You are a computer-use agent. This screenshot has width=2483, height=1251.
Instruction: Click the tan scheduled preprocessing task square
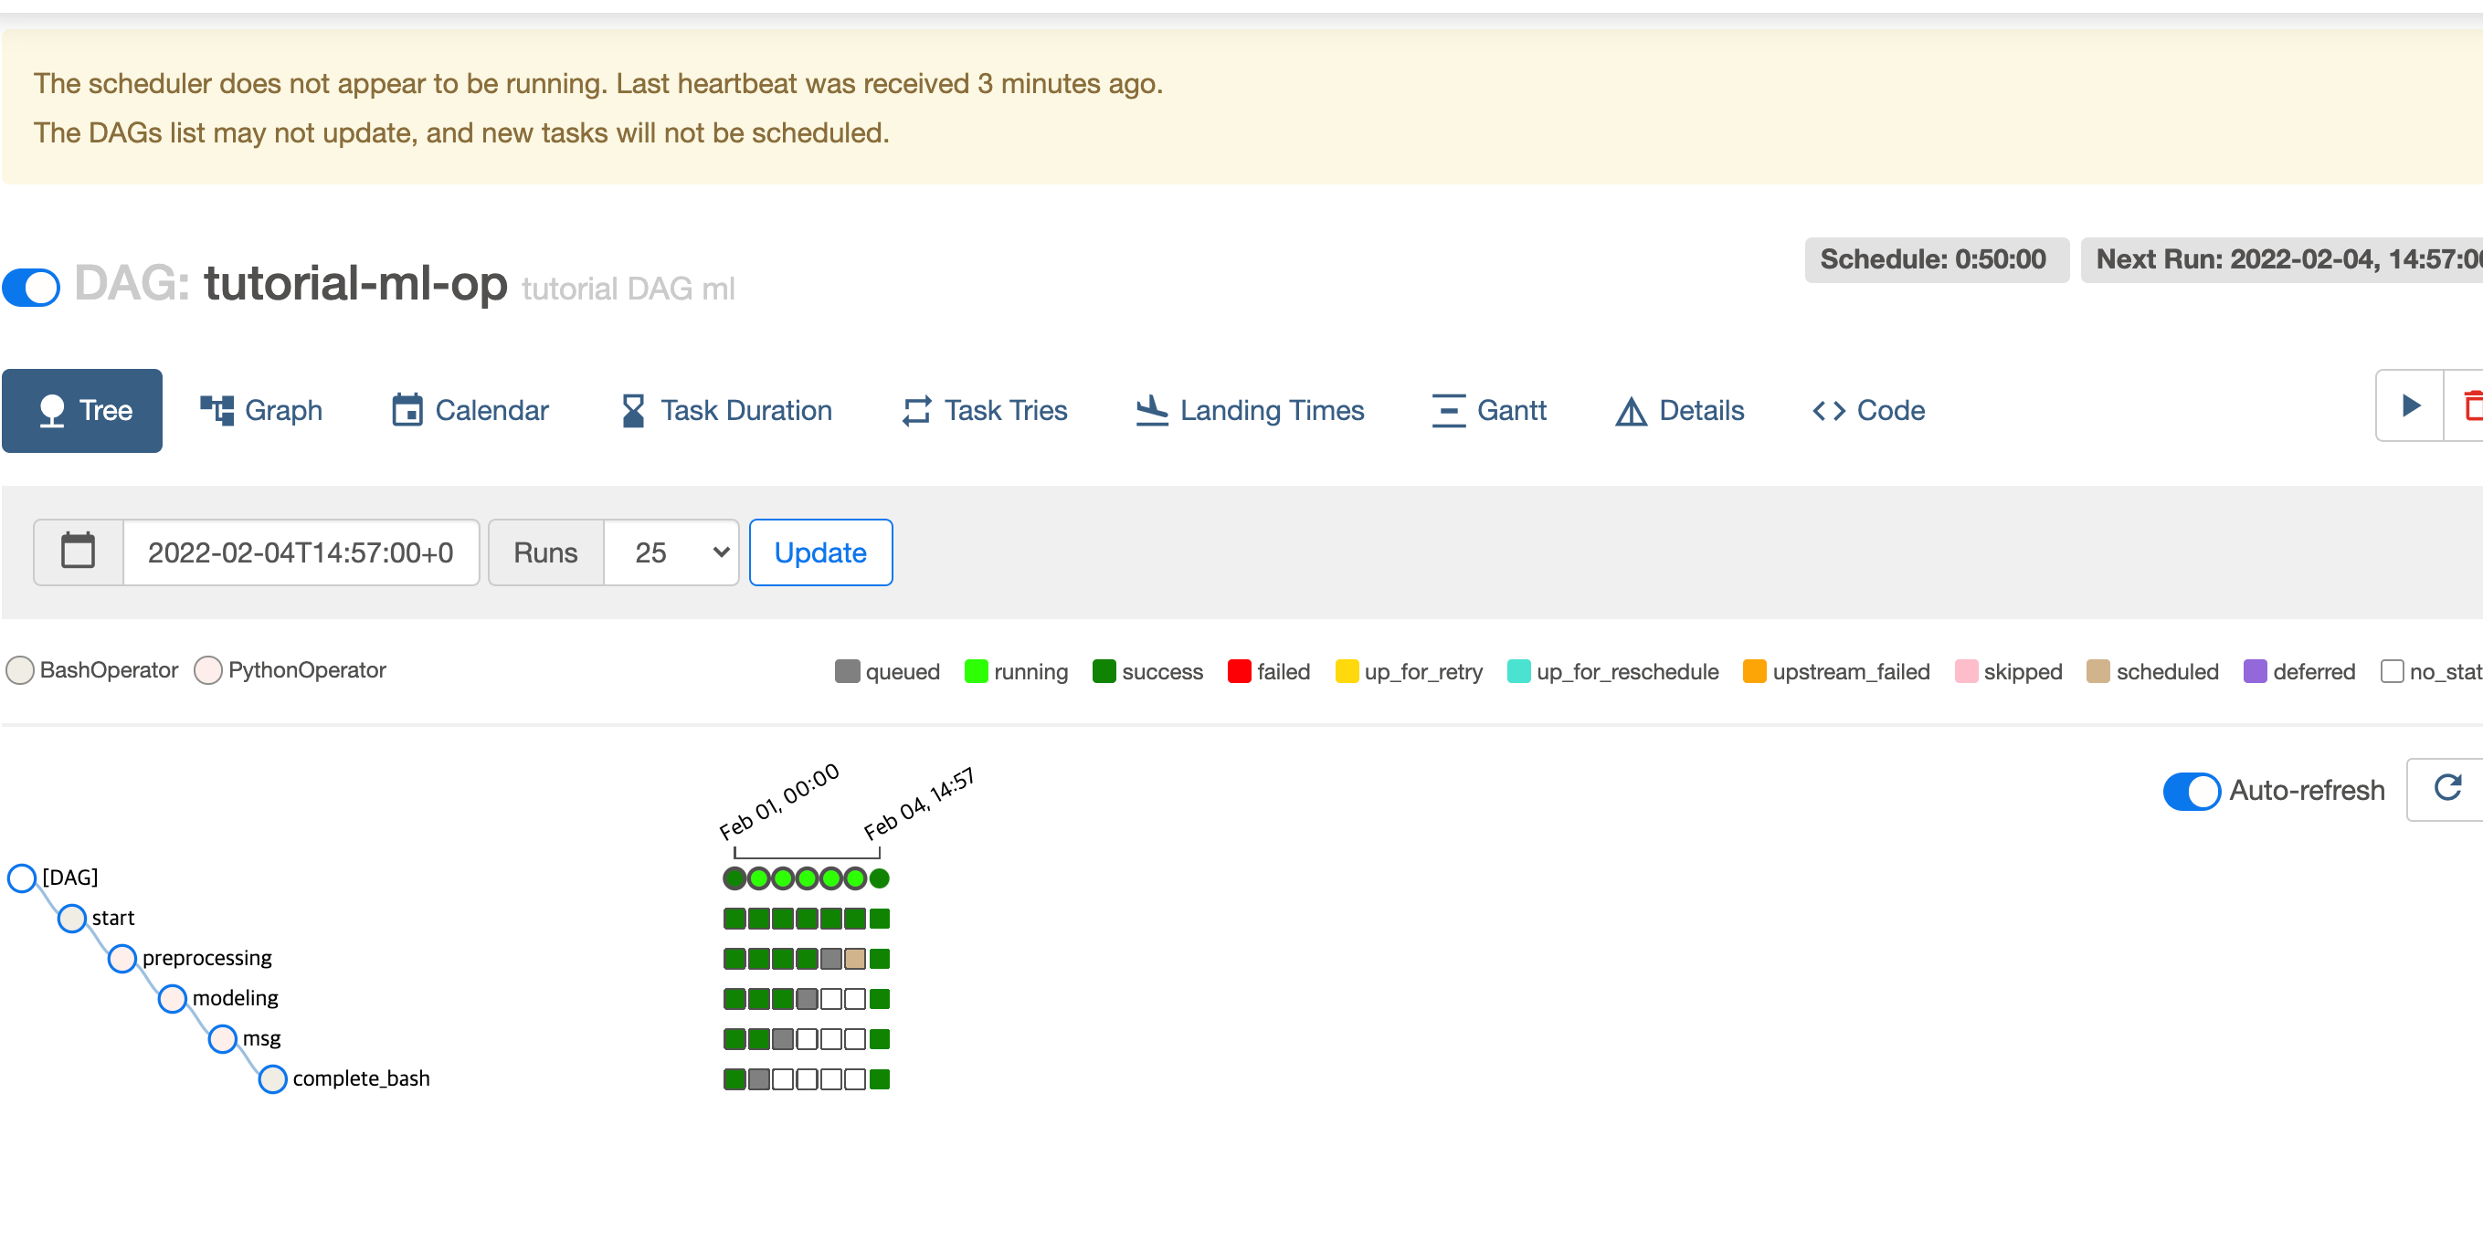click(x=855, y=959)
